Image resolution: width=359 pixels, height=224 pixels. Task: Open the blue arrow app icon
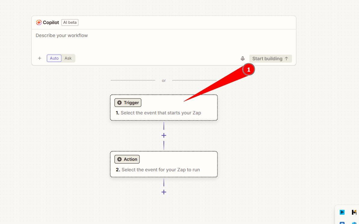[342, 212]
